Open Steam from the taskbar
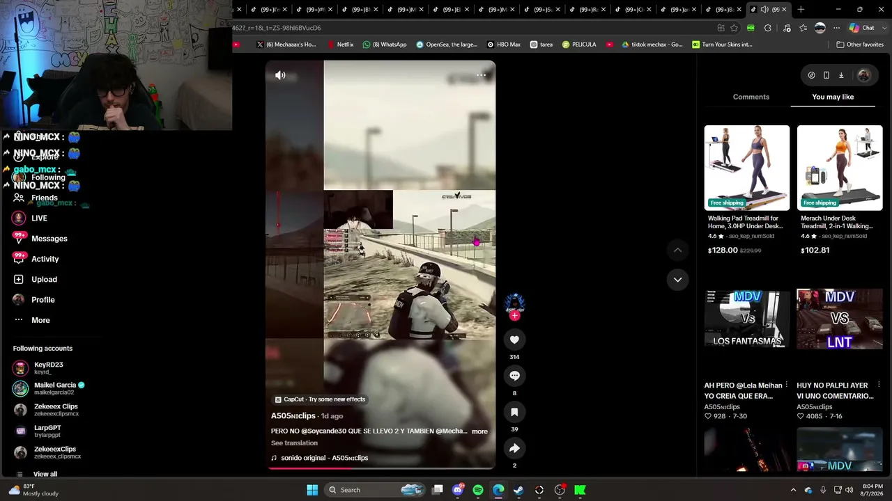 [518, 490]
